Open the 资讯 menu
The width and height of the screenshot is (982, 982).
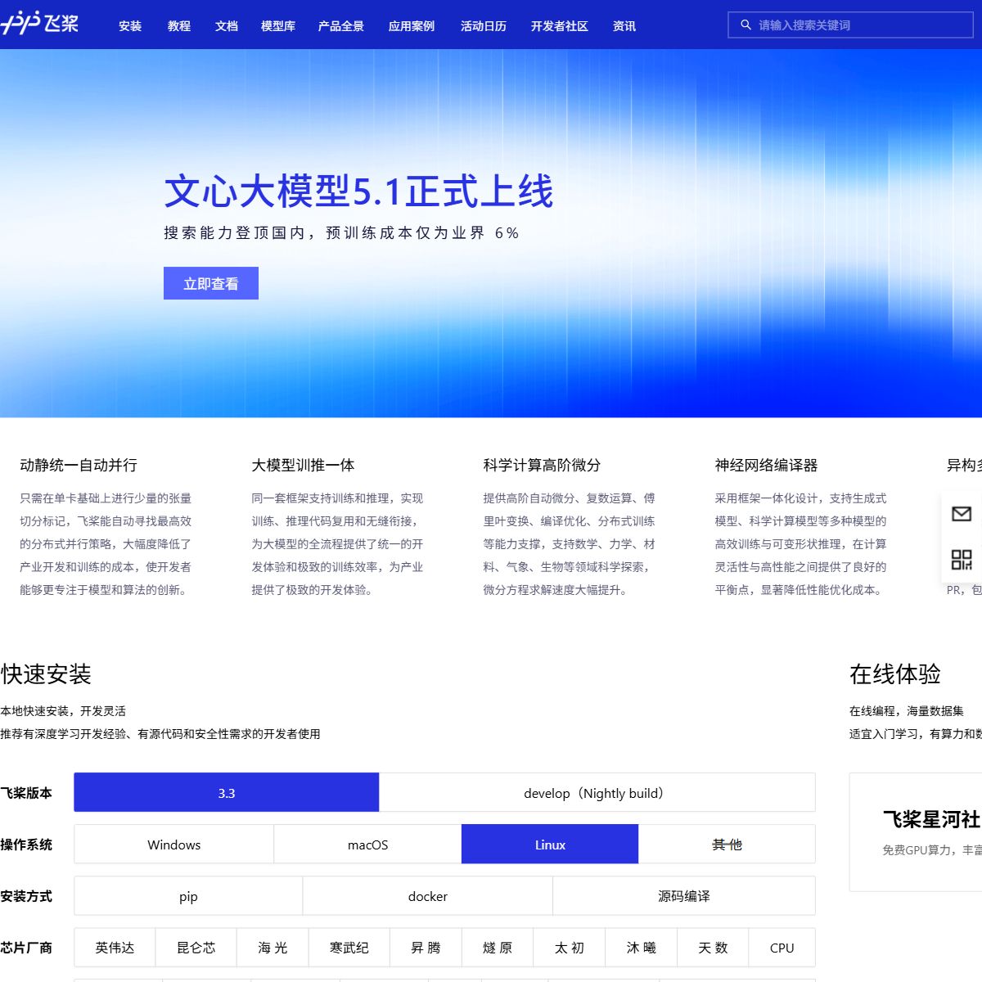[624, 26]
